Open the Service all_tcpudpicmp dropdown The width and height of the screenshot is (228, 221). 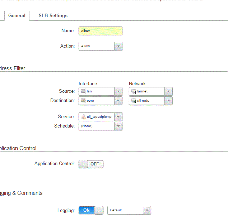tap(118, 117)
